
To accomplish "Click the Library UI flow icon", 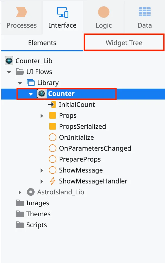I will pyautogui.click(x=30, y=83).
